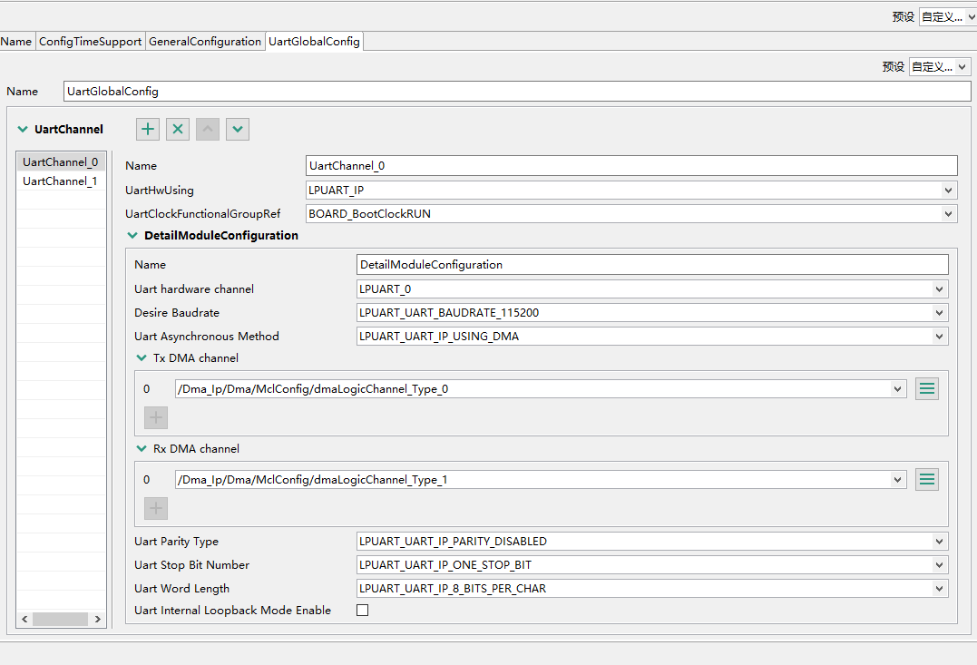Move UartChannel_0 up in the list

pyautogui.click(x=207, y=129)
